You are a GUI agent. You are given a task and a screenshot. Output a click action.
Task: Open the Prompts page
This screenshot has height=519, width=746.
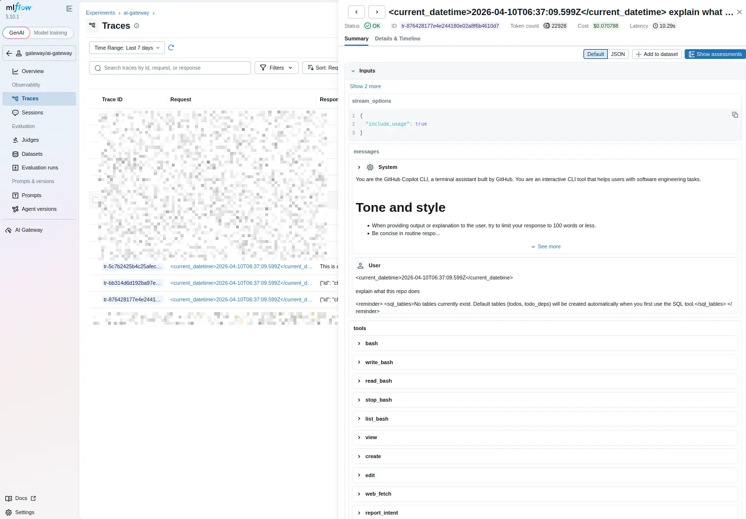[x=31, y=195]
